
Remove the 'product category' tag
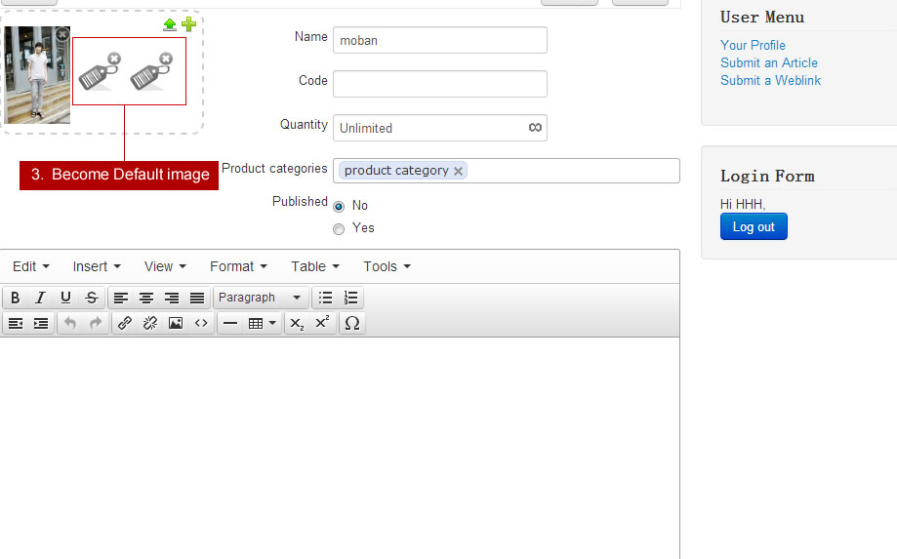(458, 171)
